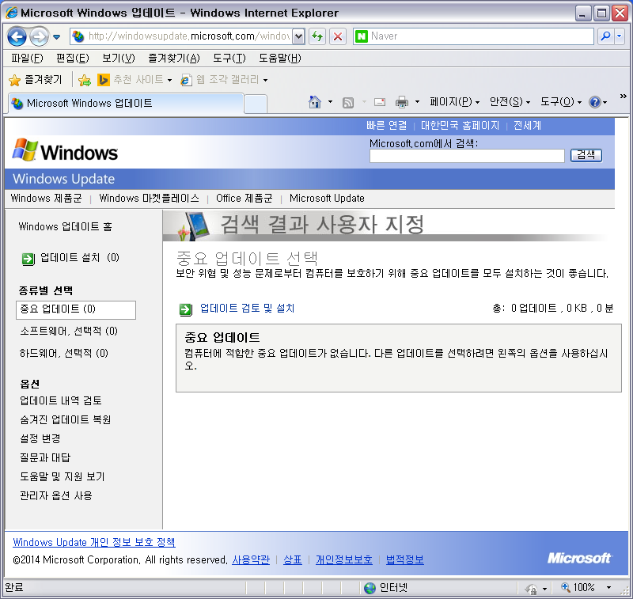The width and height of the screenshot is (633, 599).
Task: Open the 대한민국 홈페이지 link
Action: point(461,126)
